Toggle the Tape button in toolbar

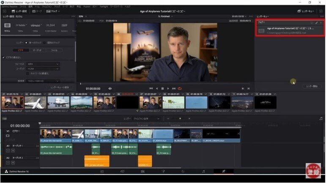[37, 11]
